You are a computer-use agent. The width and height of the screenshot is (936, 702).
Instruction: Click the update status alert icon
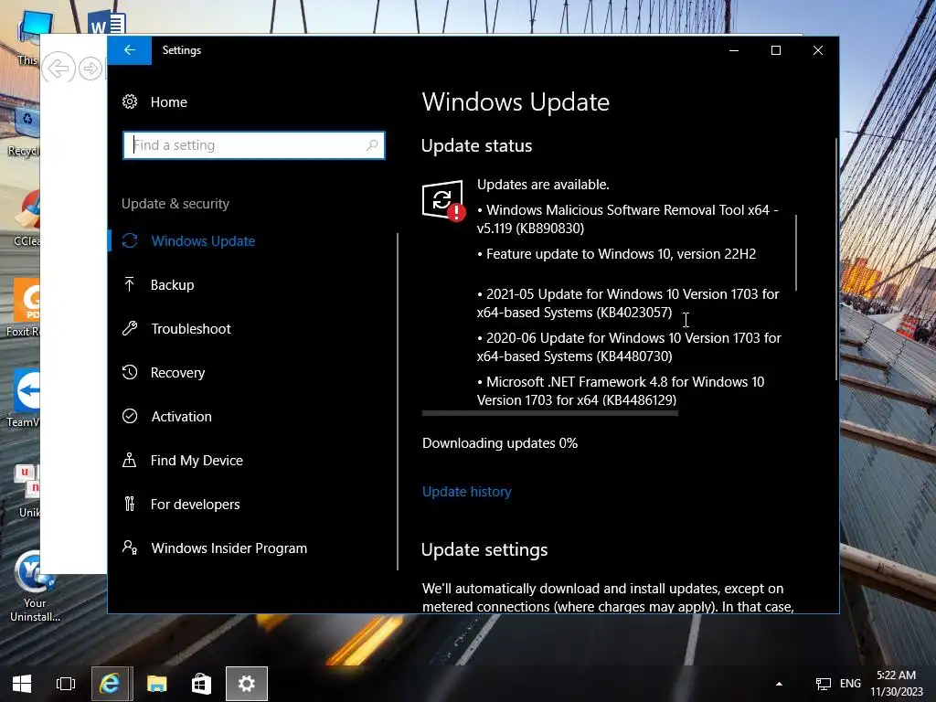pyautogui.click(x=442, y=200)
